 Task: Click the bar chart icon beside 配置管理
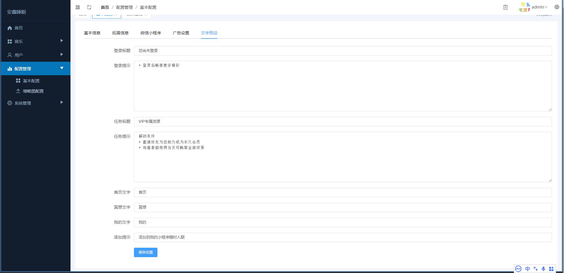coord(10,68)
